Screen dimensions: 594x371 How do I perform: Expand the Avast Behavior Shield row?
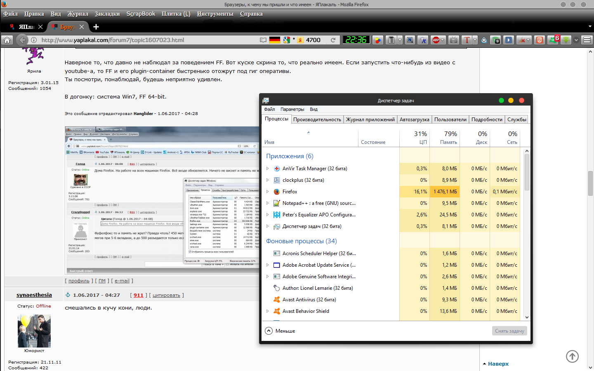[268, 311]
